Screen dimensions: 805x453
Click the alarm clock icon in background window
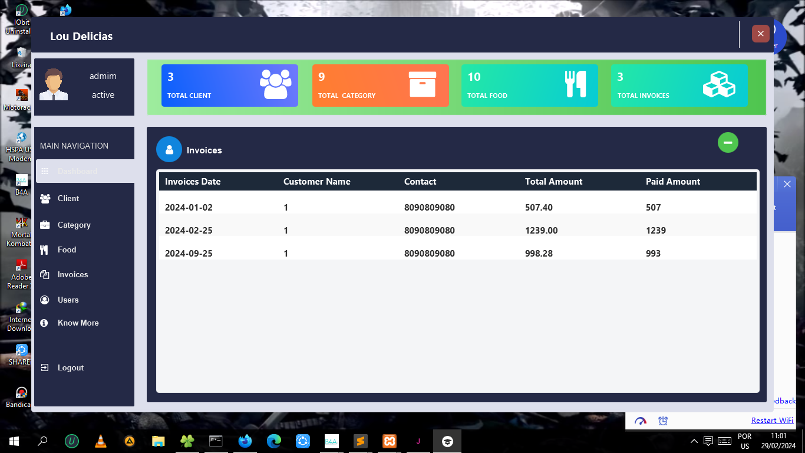click(663, 421)
